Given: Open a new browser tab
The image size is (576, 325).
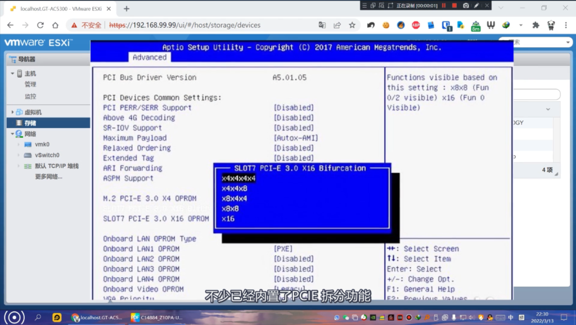Looking at the screenshot, I should tap(127, 8).
